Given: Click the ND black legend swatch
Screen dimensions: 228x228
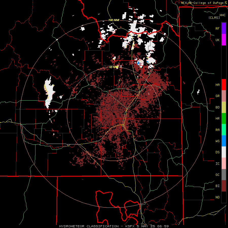Looking at the screenshot, I should click(224, 197).
